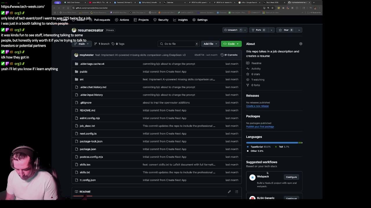Open the Security tab
This screenshot has width=371, height=208.
pos(161,20)
